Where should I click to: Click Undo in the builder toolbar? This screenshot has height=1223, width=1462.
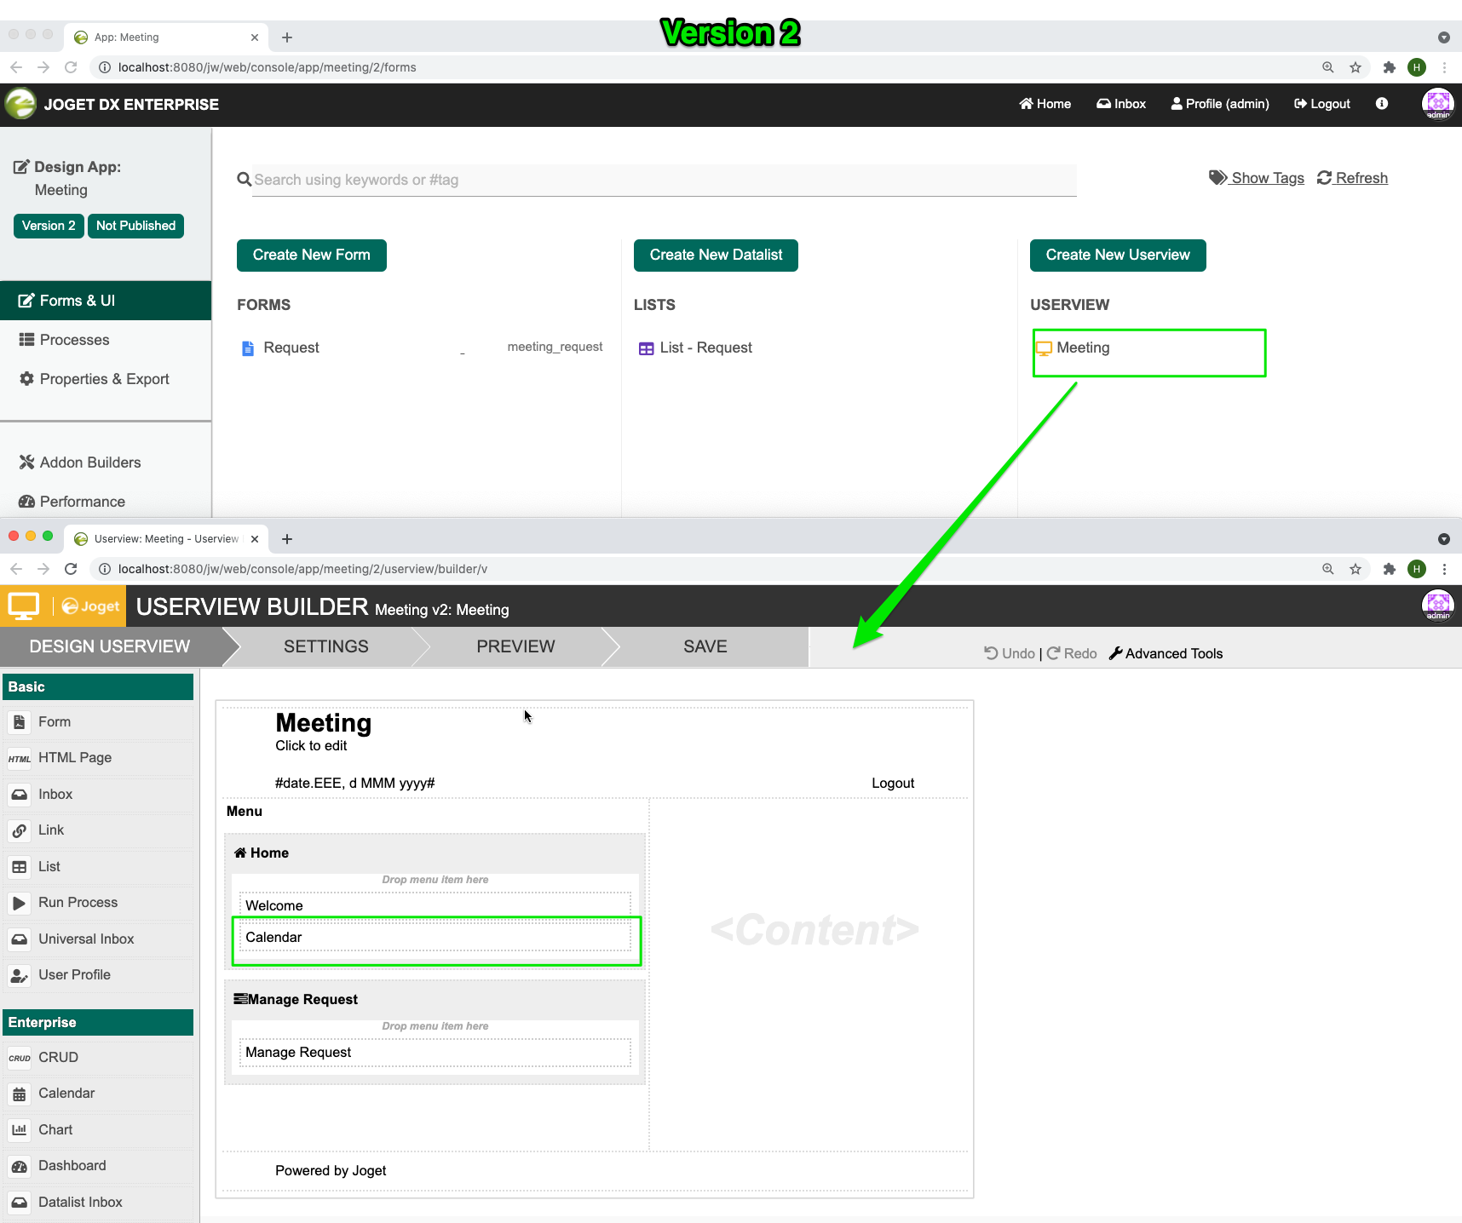tap(1010, 653)
